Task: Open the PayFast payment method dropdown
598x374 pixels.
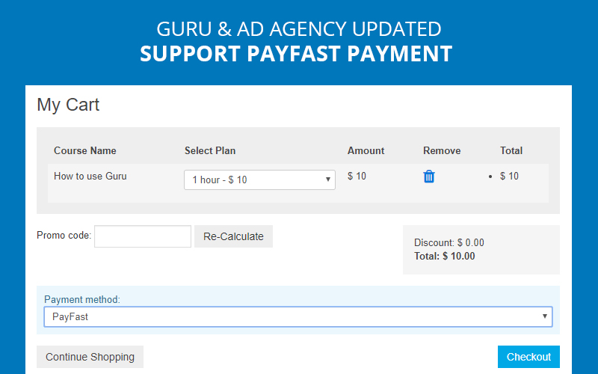Action: pyautogui.click(x=298, y=316)
